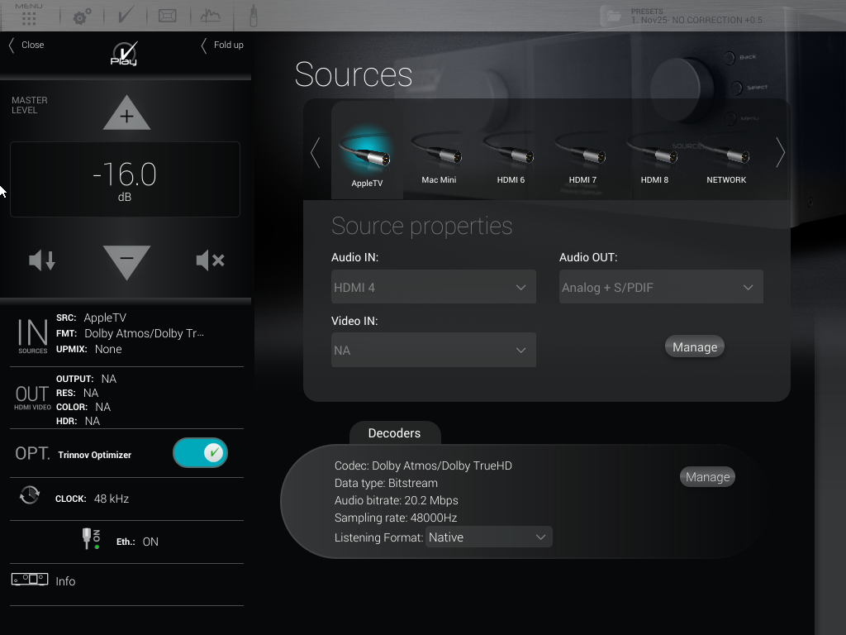Image resolution: width=846 pixels, height=635 pixels.
Task: Click the microphone icon in top toolbar
Action: click(x=252, y=16)
